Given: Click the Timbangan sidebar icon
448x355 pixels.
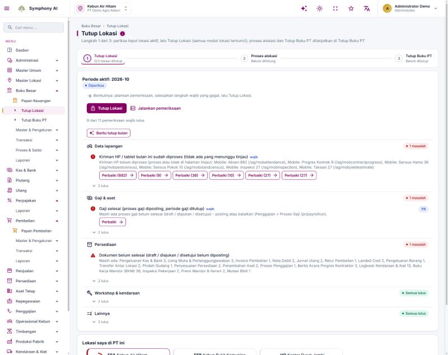Looking at the screenshot, I should [x=10, y=331].
